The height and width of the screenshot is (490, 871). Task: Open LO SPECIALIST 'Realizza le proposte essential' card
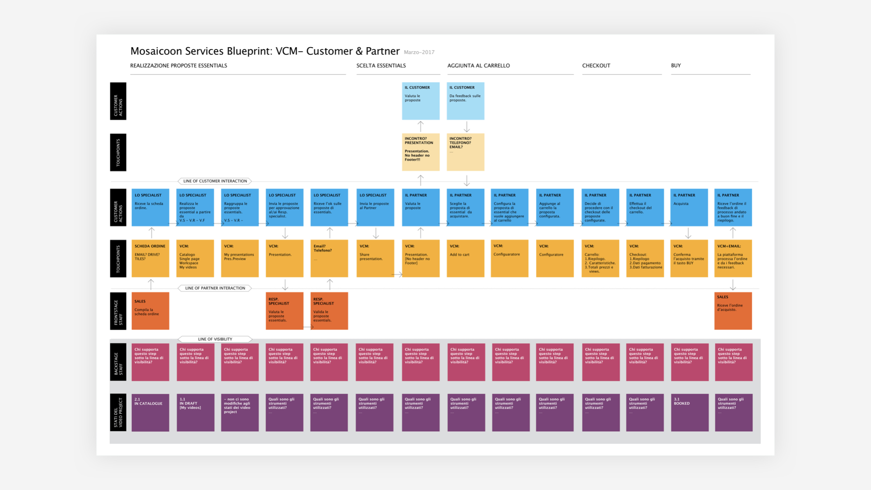click(x=195, y=207)
